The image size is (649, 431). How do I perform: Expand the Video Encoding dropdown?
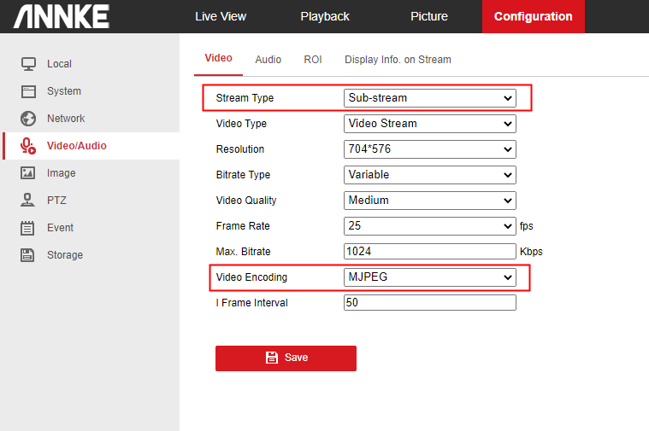(x=429, y=277)
